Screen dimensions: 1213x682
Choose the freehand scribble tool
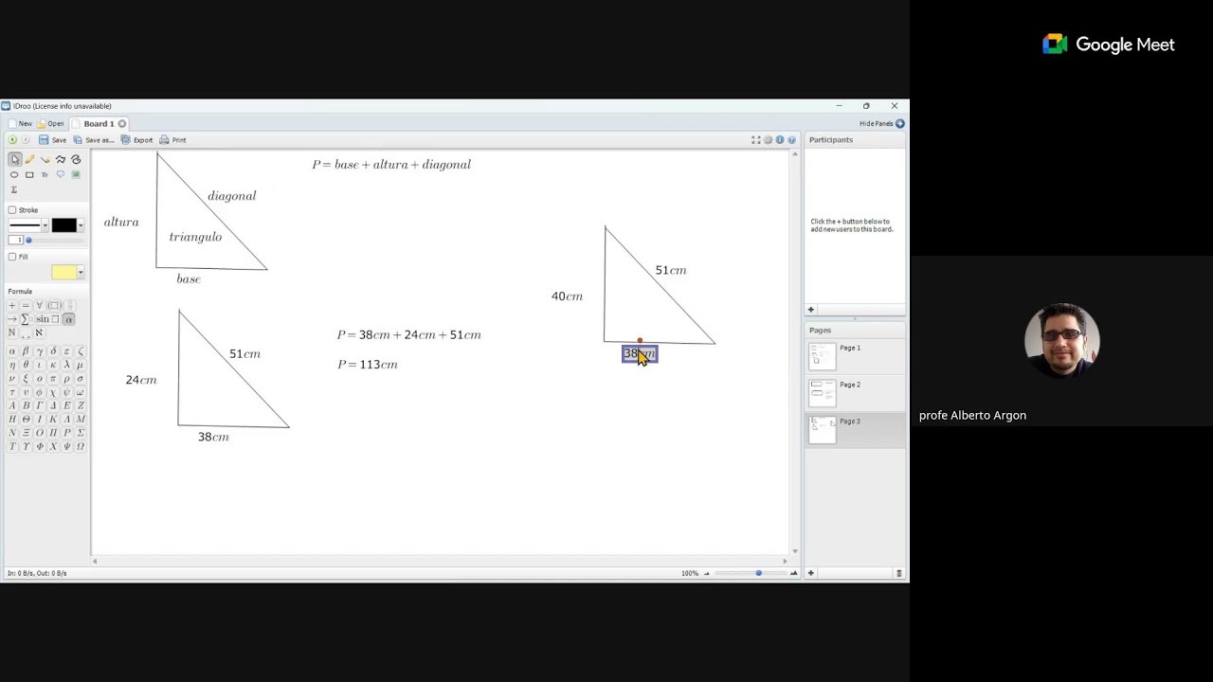click(76, 159)
